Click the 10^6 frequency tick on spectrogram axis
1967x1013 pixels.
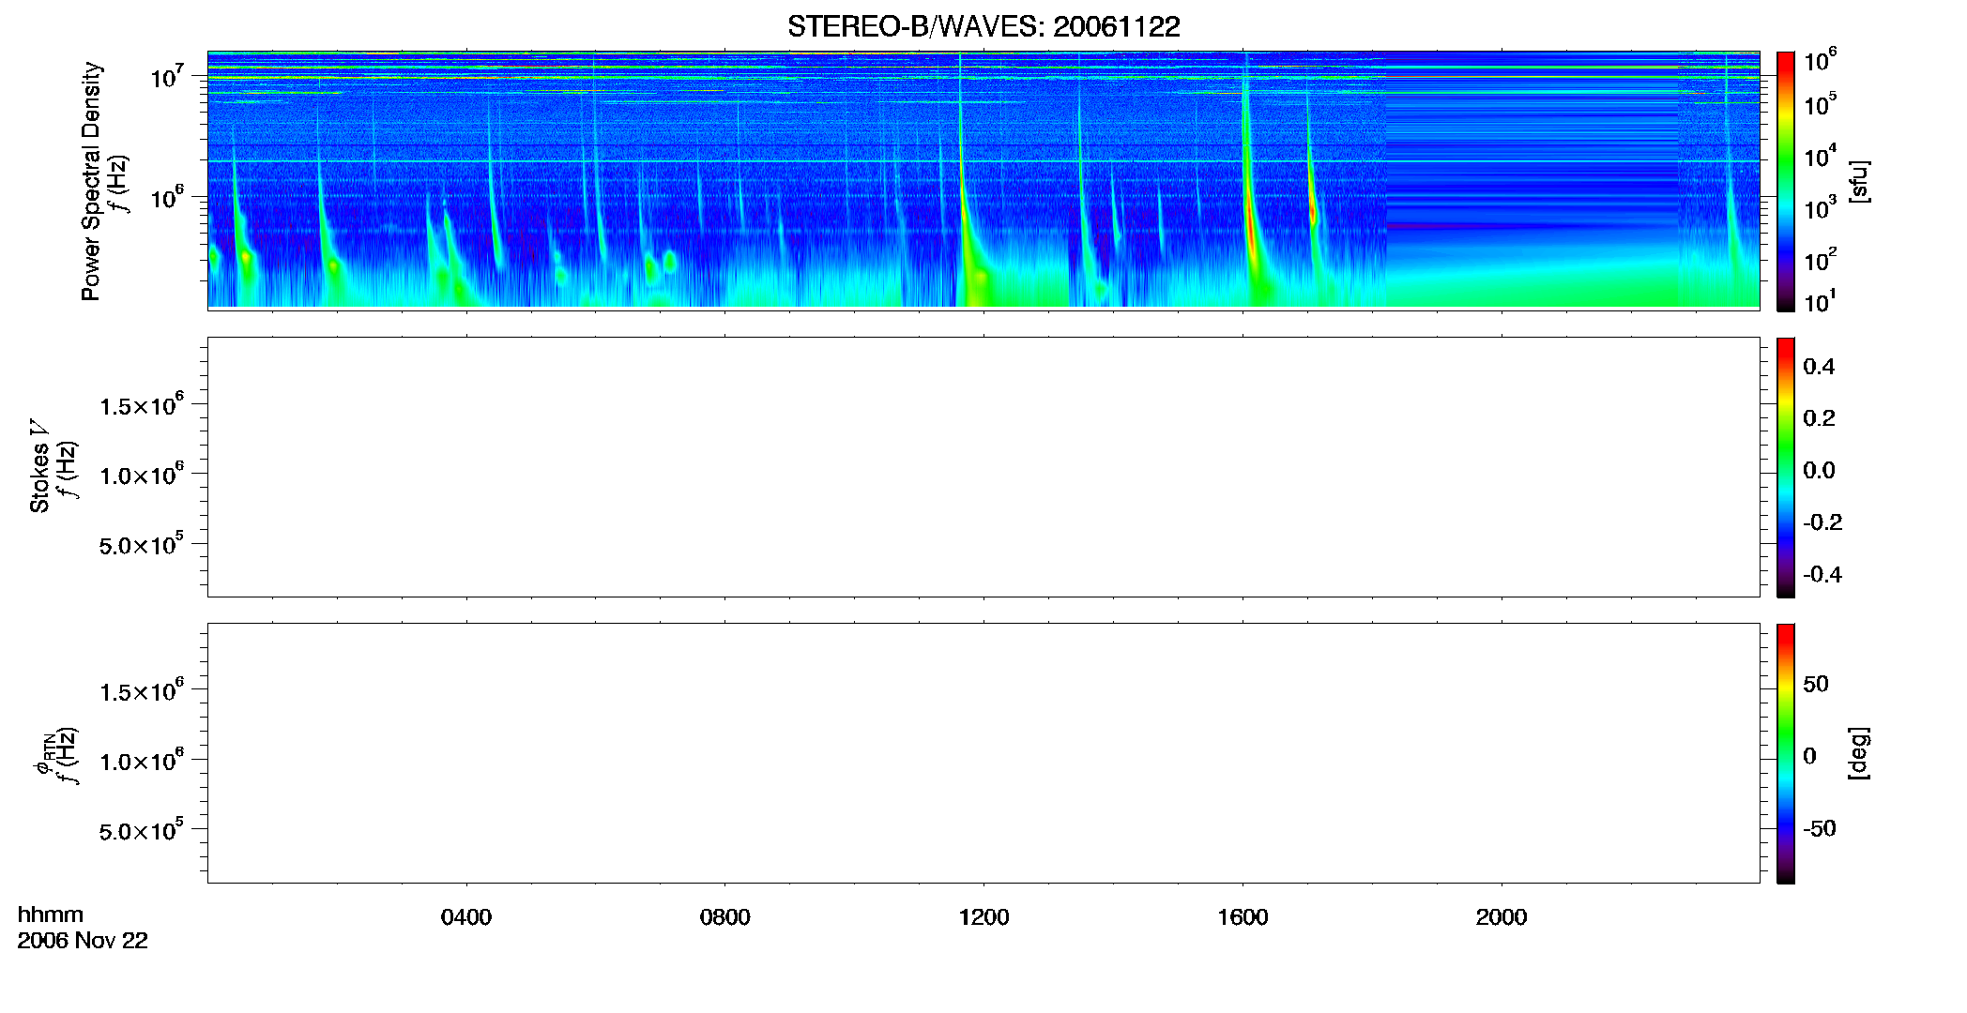click(x=166, y=198)
